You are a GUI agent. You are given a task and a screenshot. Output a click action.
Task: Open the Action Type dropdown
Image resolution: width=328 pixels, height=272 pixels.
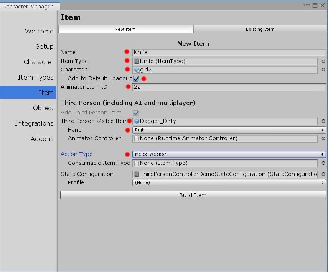pyautogui.click(x=229, y=154)
